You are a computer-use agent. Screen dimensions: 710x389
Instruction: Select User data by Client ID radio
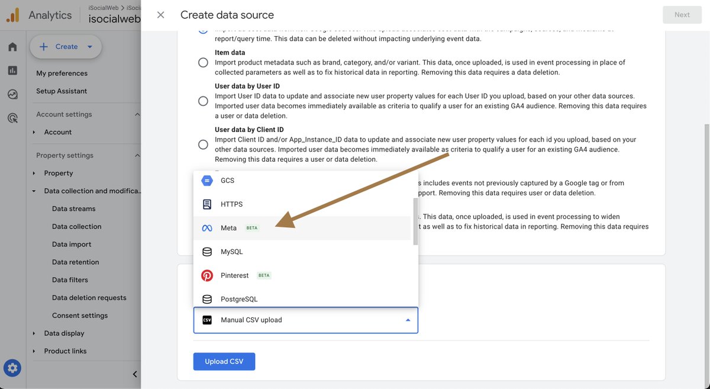203,144
